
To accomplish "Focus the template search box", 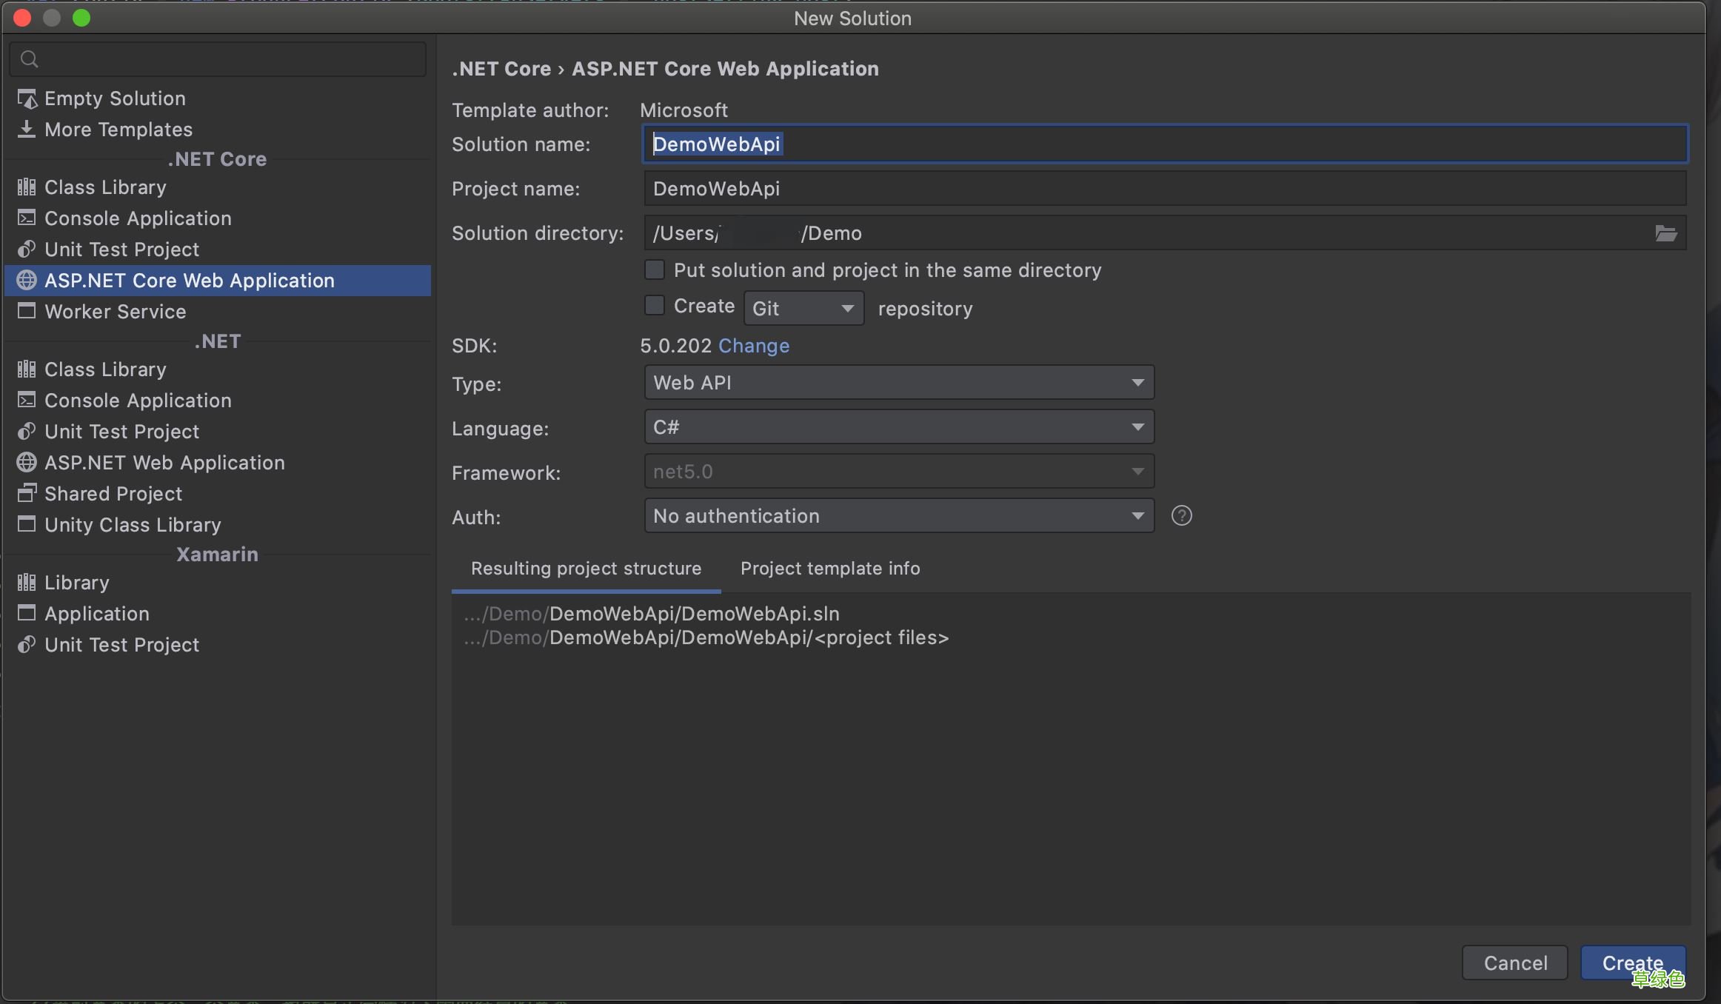I will pyautogui.click(x=218, y=59).
